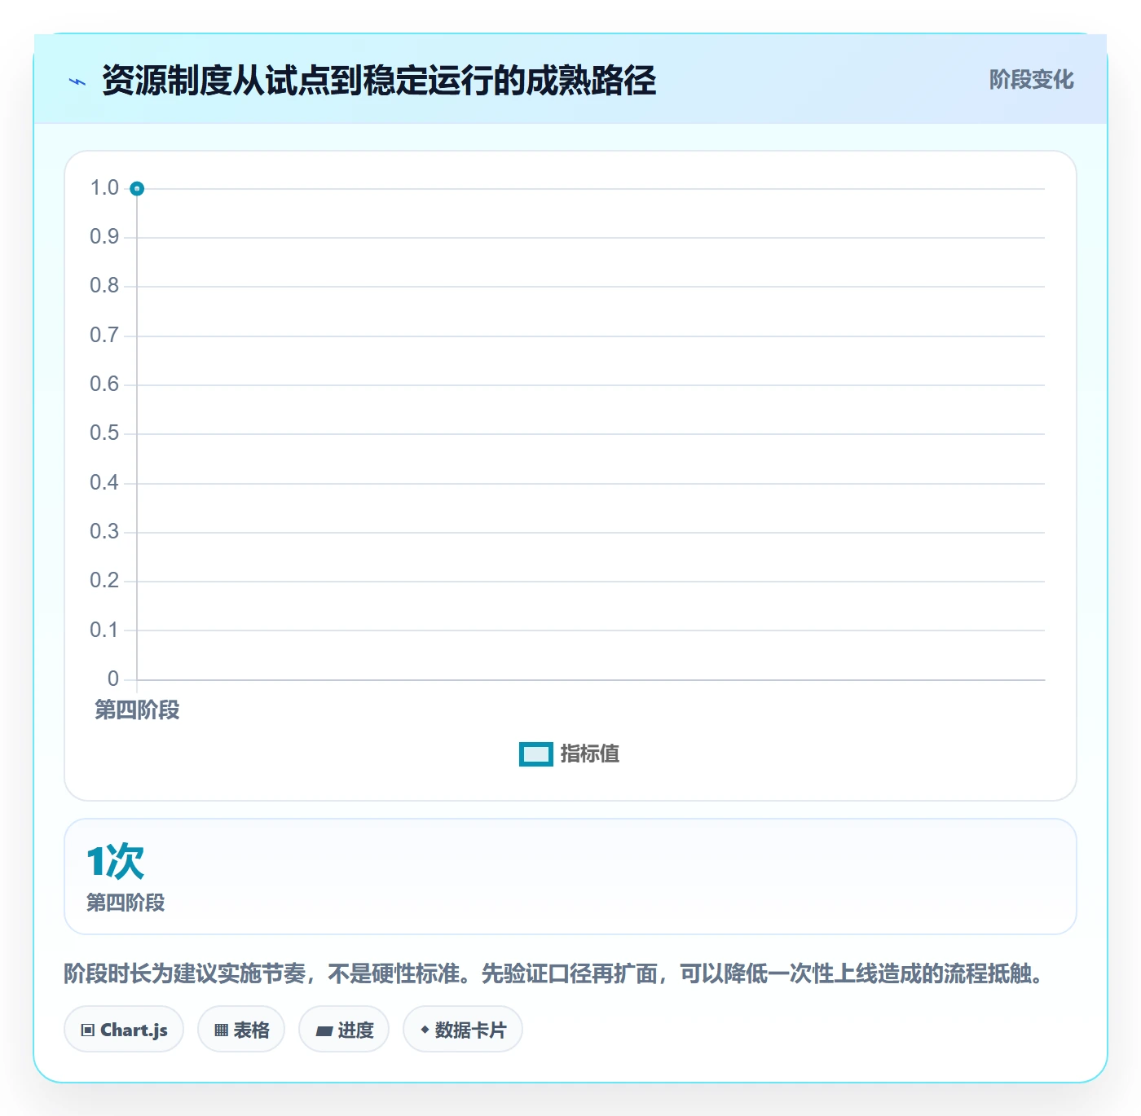Click the 0.5 y-axis label

coord(104,433)
